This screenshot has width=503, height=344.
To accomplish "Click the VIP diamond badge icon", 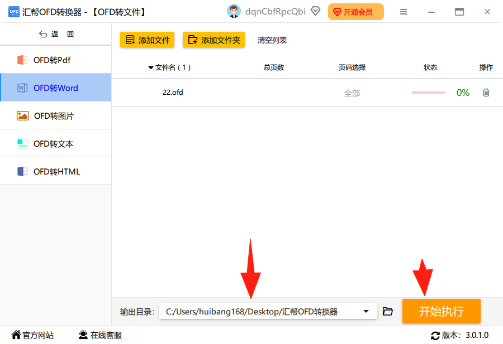I will click(316, 12).
